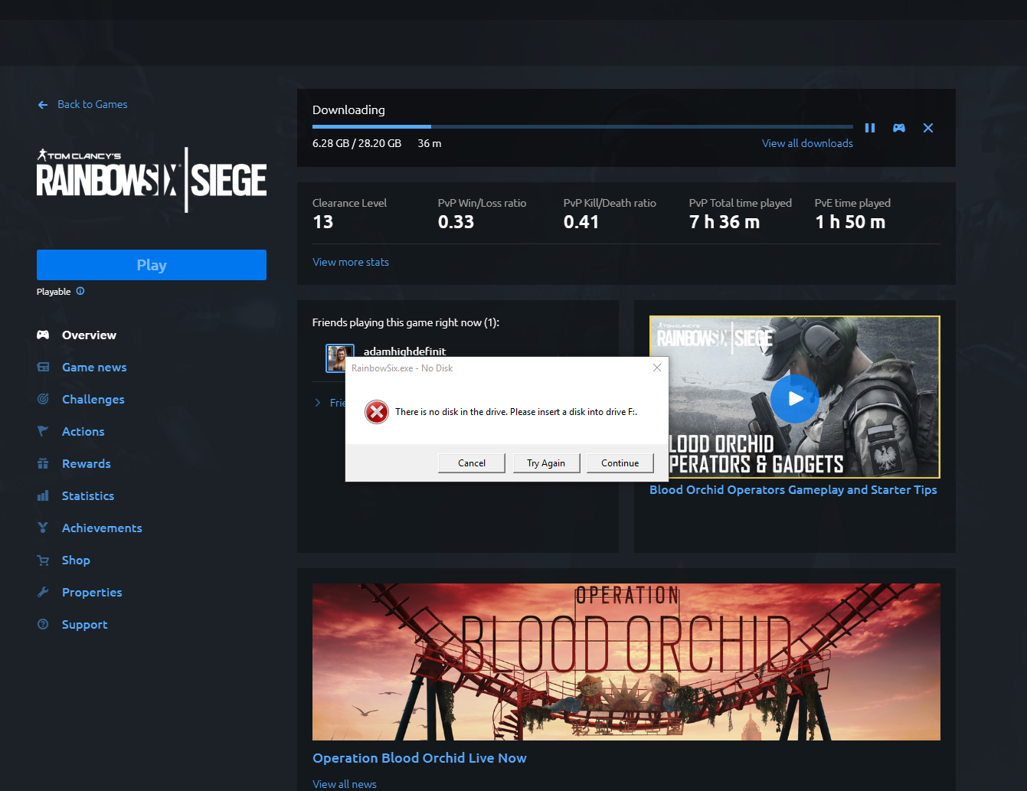1027x791 pixels.
Task: Click the Shop cart icon
Action: point(43,560)
